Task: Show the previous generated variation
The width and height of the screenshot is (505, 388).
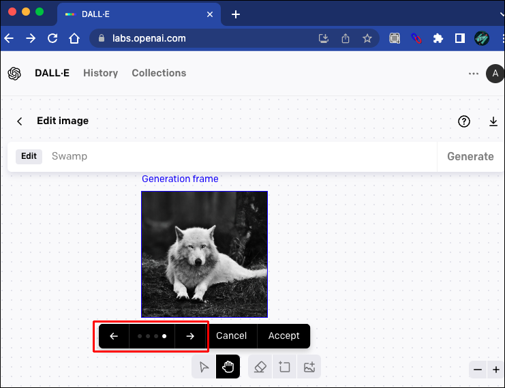Action: 114,336
